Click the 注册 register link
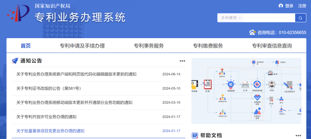 click(302, 6)
